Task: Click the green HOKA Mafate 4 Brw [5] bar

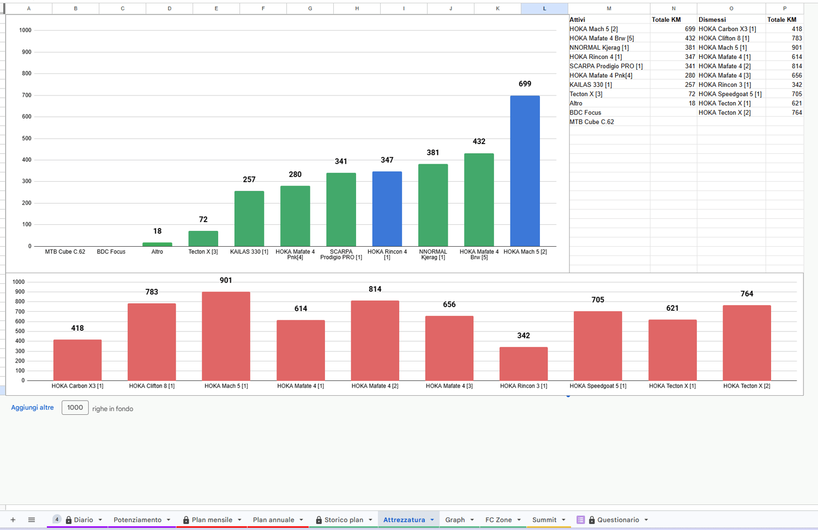Action: [x=479, y=200]
